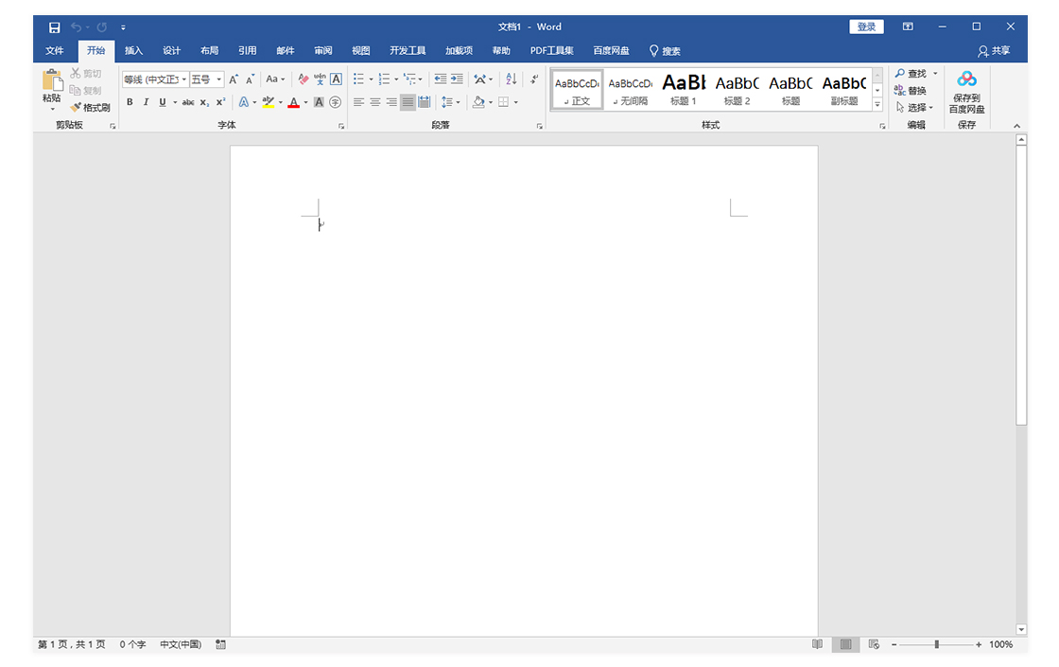Switch to Print Layout view in status bar
The height and width of the screenshot is (667, 1059).
point(845,644)
